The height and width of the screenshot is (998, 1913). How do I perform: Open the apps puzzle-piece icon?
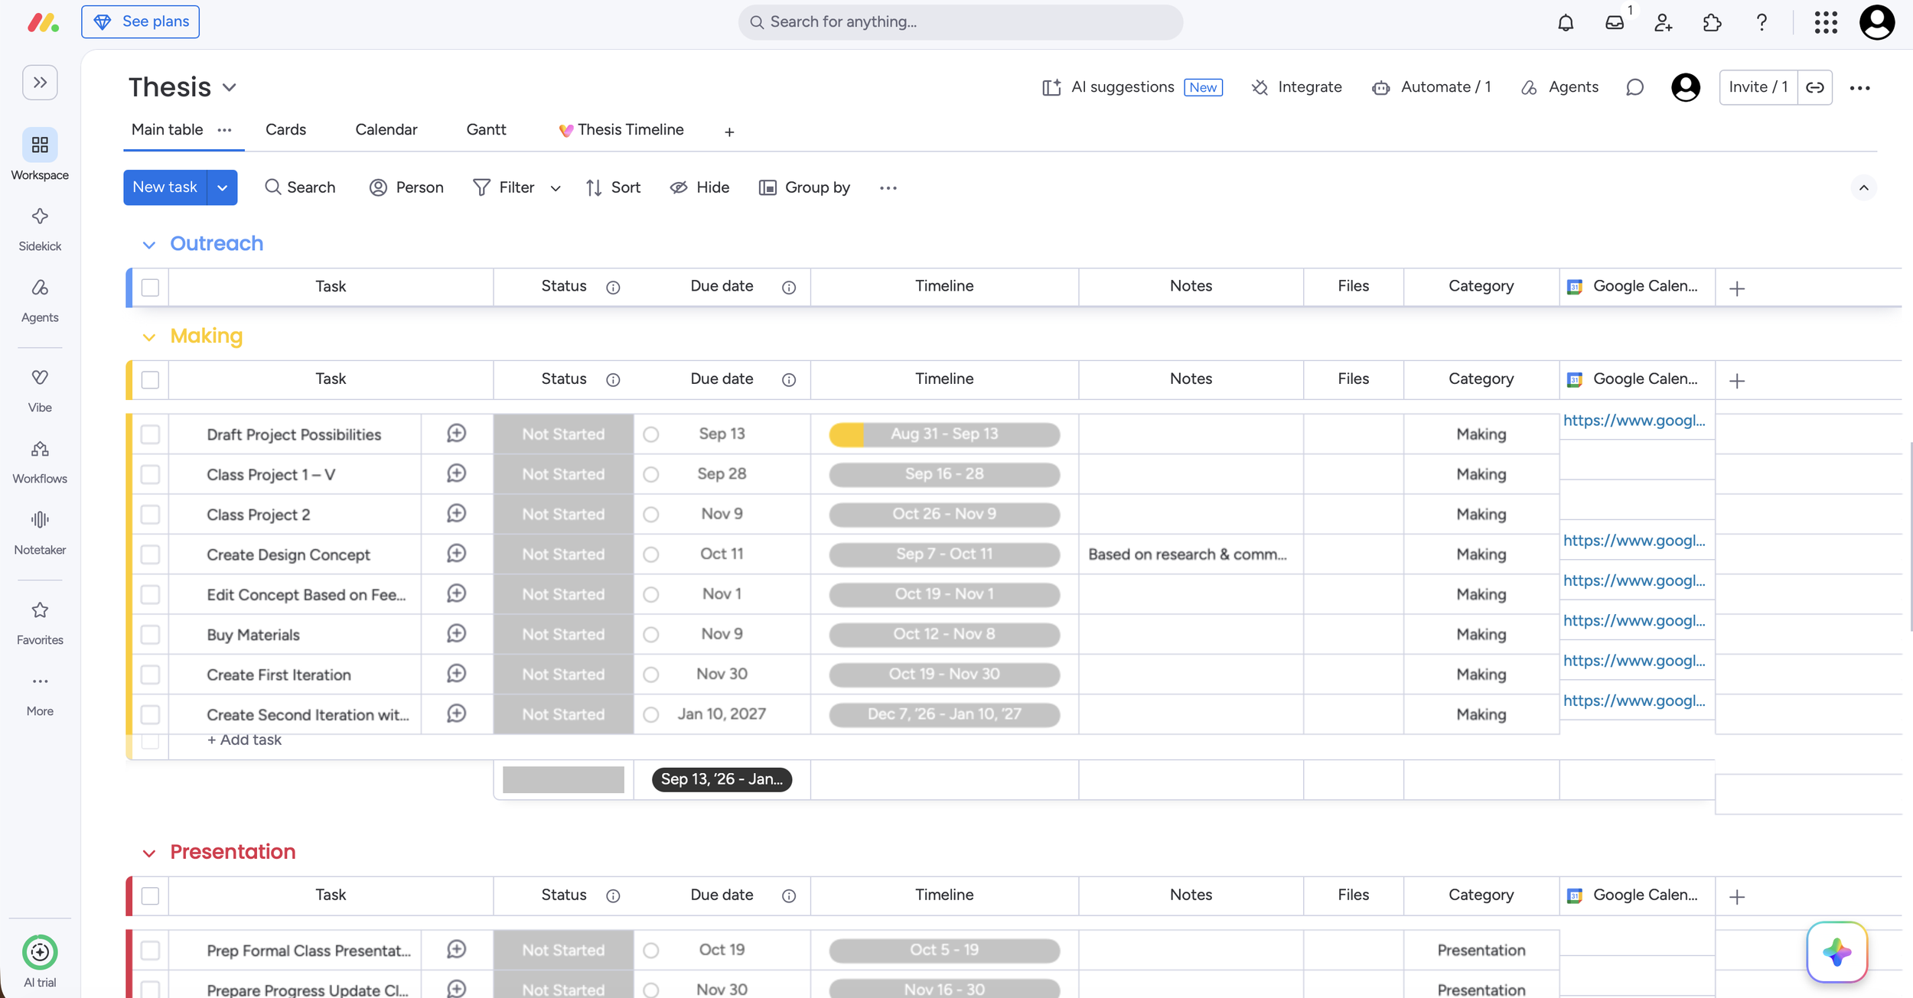coord(1713,22)
